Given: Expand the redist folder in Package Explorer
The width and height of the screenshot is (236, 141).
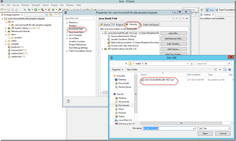Looking at the screenshot, I should (x=6, y=41).
